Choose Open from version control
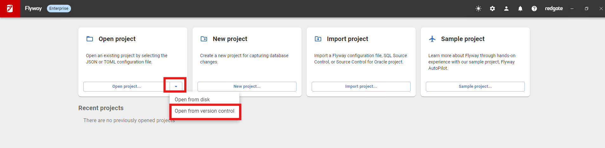The image size is (605, 148). 205,111
